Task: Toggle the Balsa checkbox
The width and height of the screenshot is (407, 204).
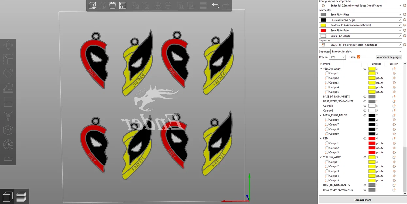Action: tap(358, 57)
